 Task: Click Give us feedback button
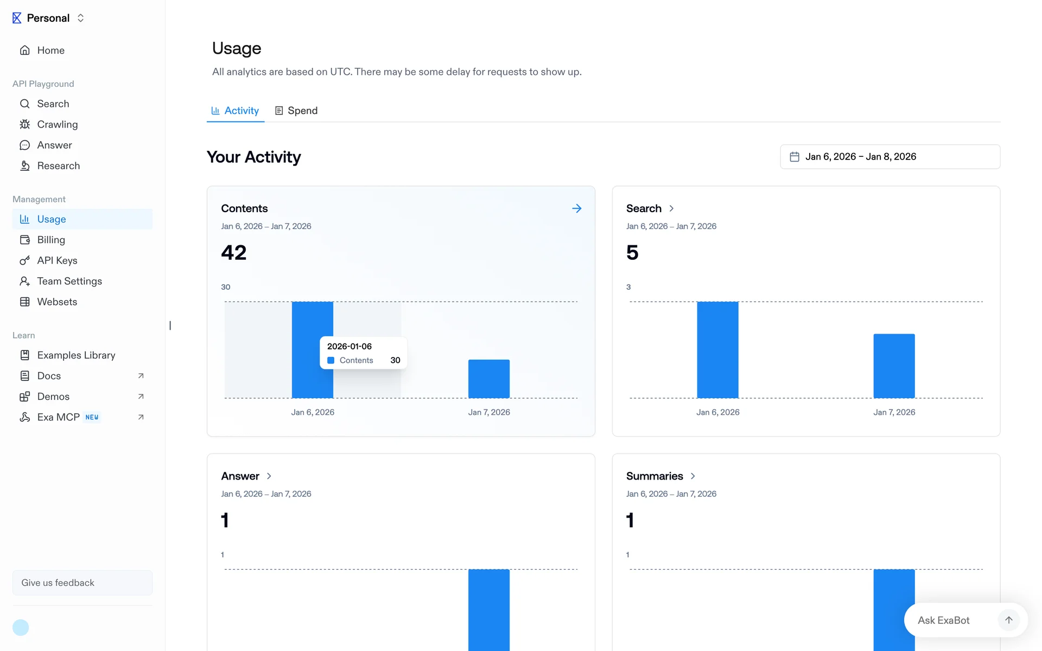click(x=82, y=583)
